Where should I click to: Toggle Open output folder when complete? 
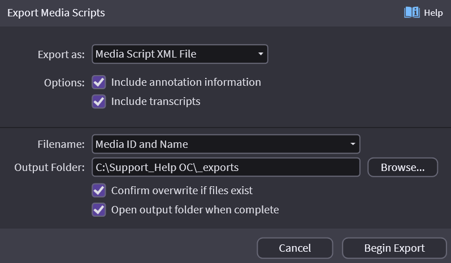(99, 210)
